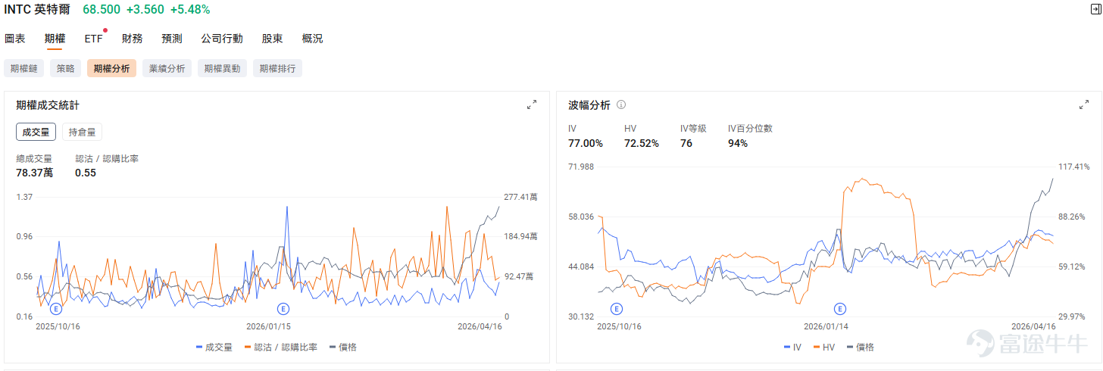Click the IV value 77.00%

click(586, 143)
